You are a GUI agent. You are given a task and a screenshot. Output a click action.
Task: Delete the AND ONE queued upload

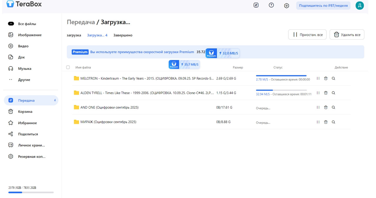(326, 107)
